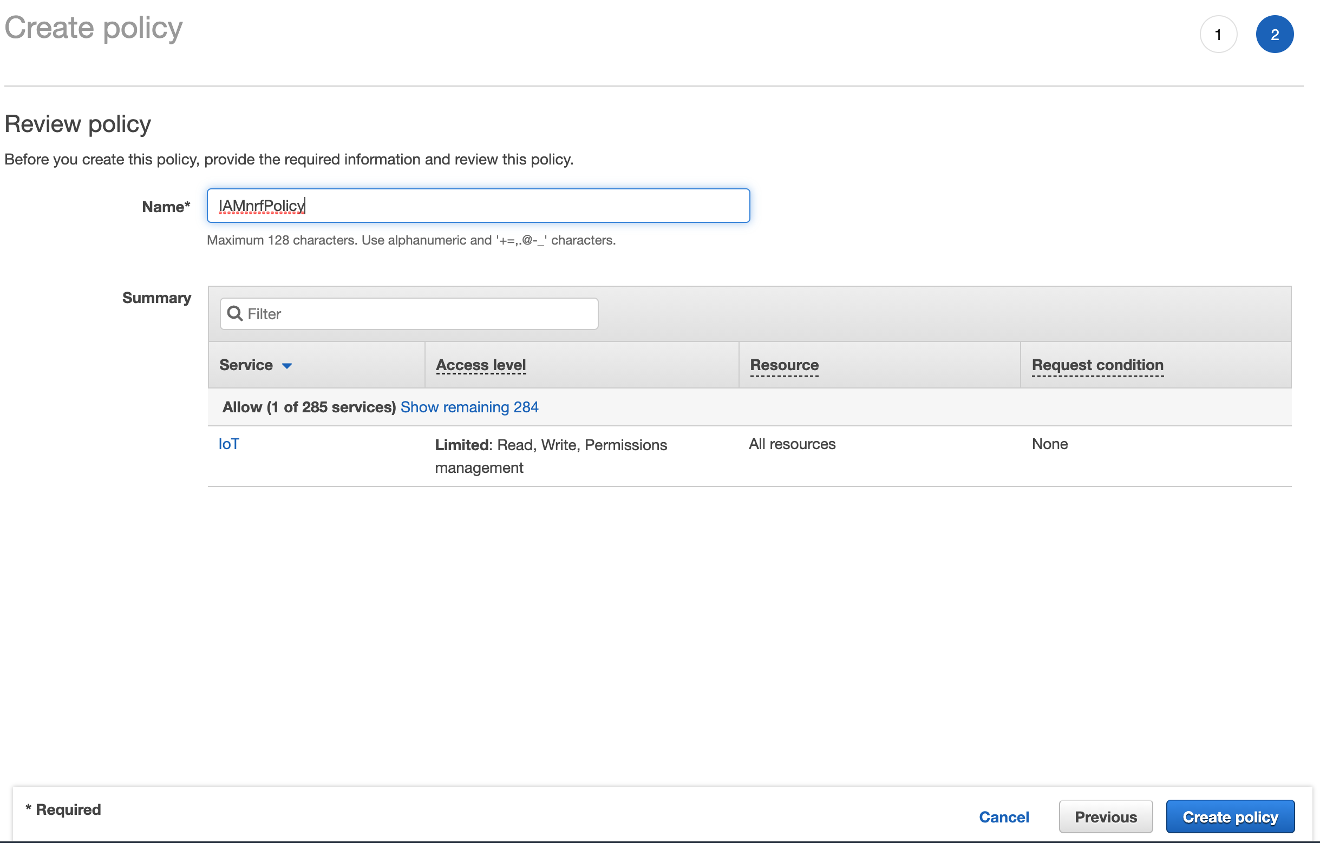Open the IoT service link

click(228, 444)
